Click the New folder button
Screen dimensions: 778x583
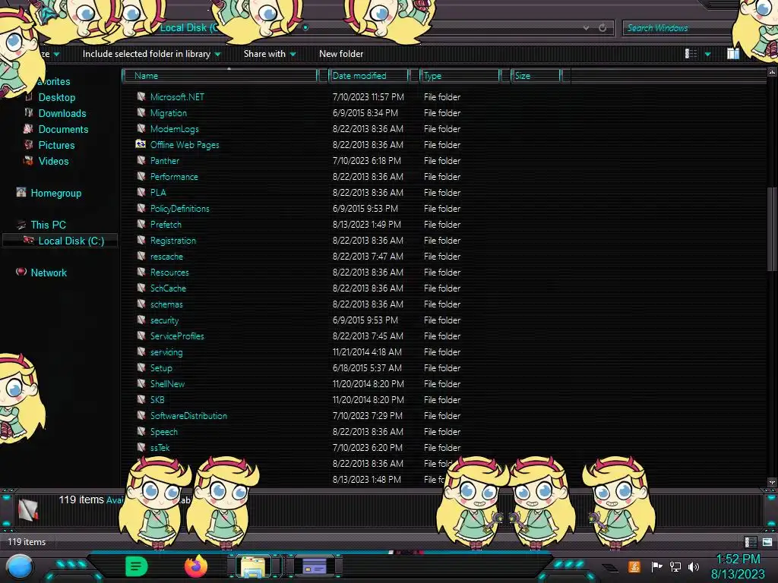[x=341, y=54]
